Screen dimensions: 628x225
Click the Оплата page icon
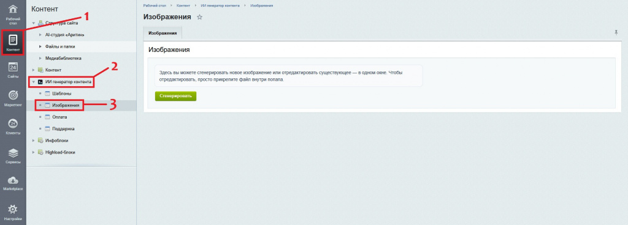tap(47, 117)
